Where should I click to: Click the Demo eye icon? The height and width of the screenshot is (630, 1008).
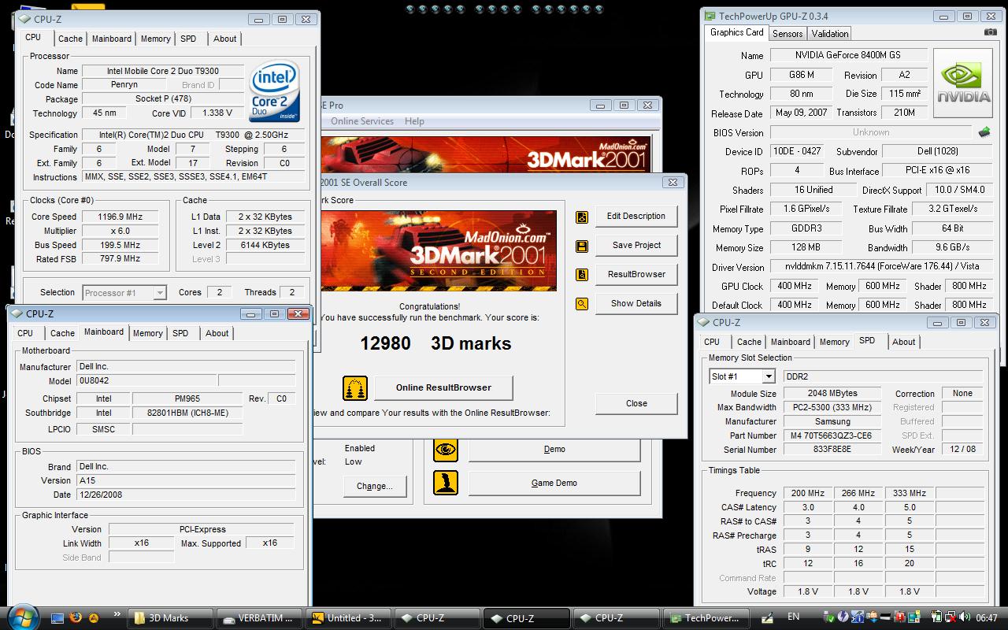(446, 450)
